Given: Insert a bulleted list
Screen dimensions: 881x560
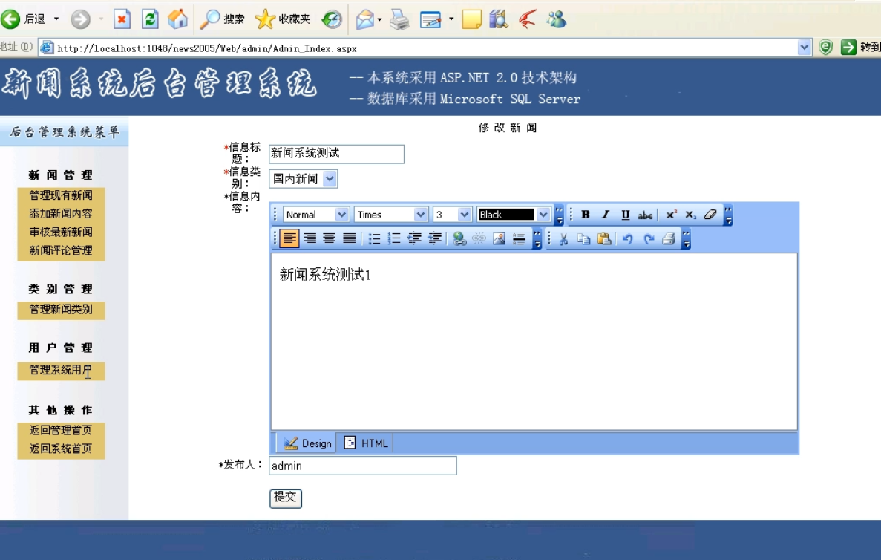Looking at the screenshot, I should click(373, 238).
